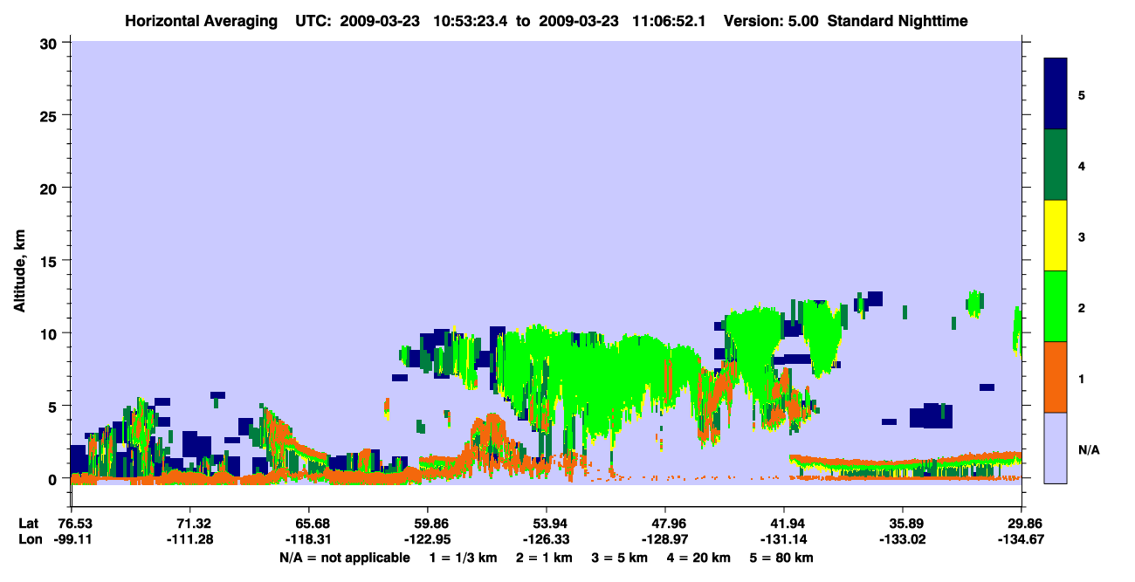Click the bright green color bar segment 2

[1056, 306]
